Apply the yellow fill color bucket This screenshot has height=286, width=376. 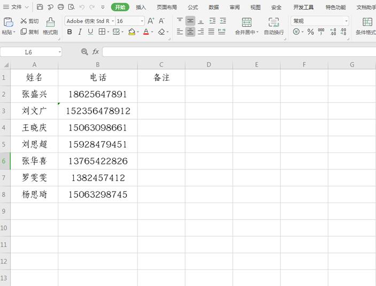click(x=132, y=32)
